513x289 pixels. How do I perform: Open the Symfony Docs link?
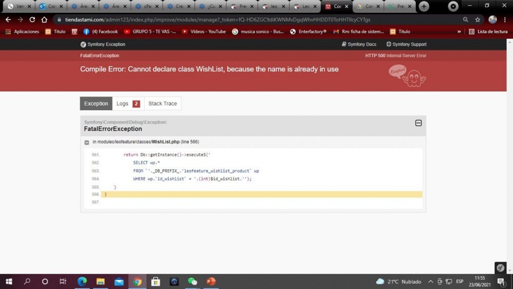click(359, 44)
